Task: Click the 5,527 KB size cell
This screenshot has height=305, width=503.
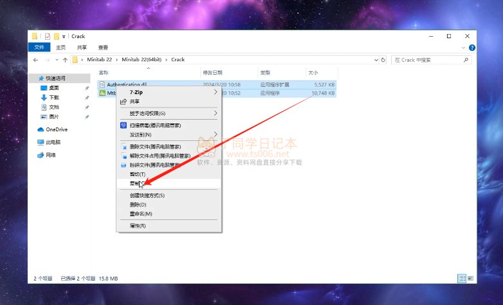Action: (x=324, y=84)
